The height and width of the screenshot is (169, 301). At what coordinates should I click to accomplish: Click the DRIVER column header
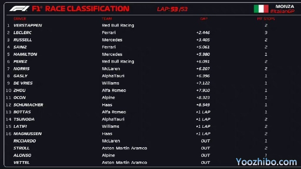coord(20,19)
